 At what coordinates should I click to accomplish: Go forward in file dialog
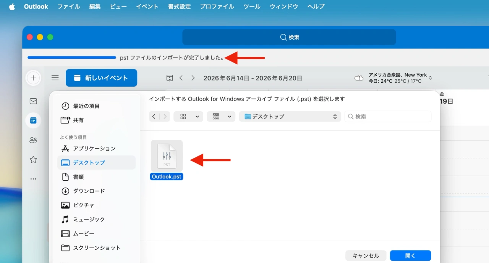tap(165, 116)
